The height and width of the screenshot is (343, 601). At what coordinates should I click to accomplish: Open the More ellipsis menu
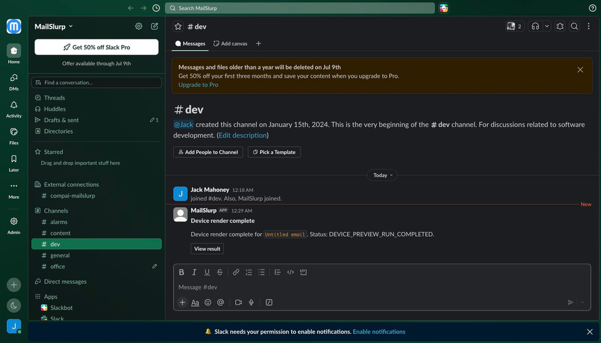point(14,190)
